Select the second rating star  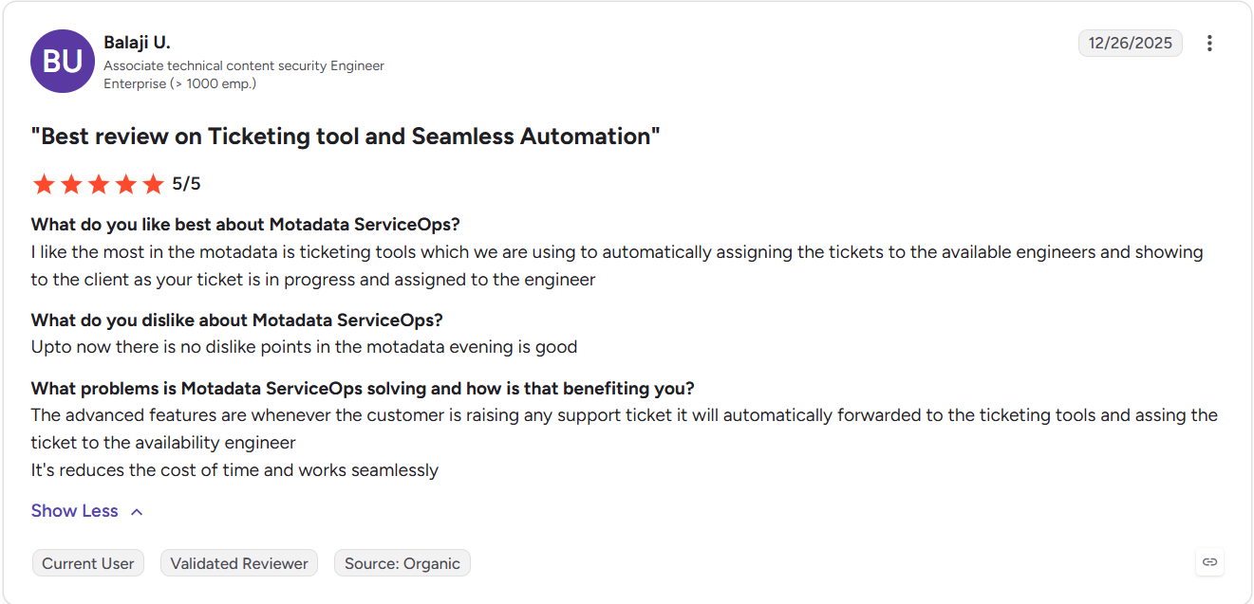coord(71,184)
